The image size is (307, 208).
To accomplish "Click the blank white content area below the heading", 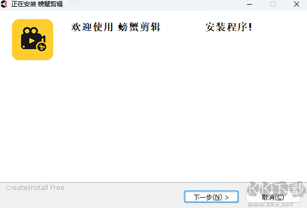I will [x=153, y=121].
